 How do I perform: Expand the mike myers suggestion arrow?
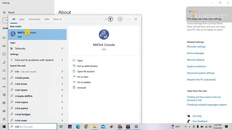[62, 102]
